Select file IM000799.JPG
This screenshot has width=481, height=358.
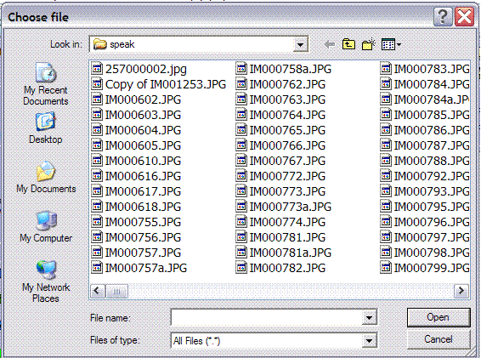pyautogui.click(x=425, y=268)
